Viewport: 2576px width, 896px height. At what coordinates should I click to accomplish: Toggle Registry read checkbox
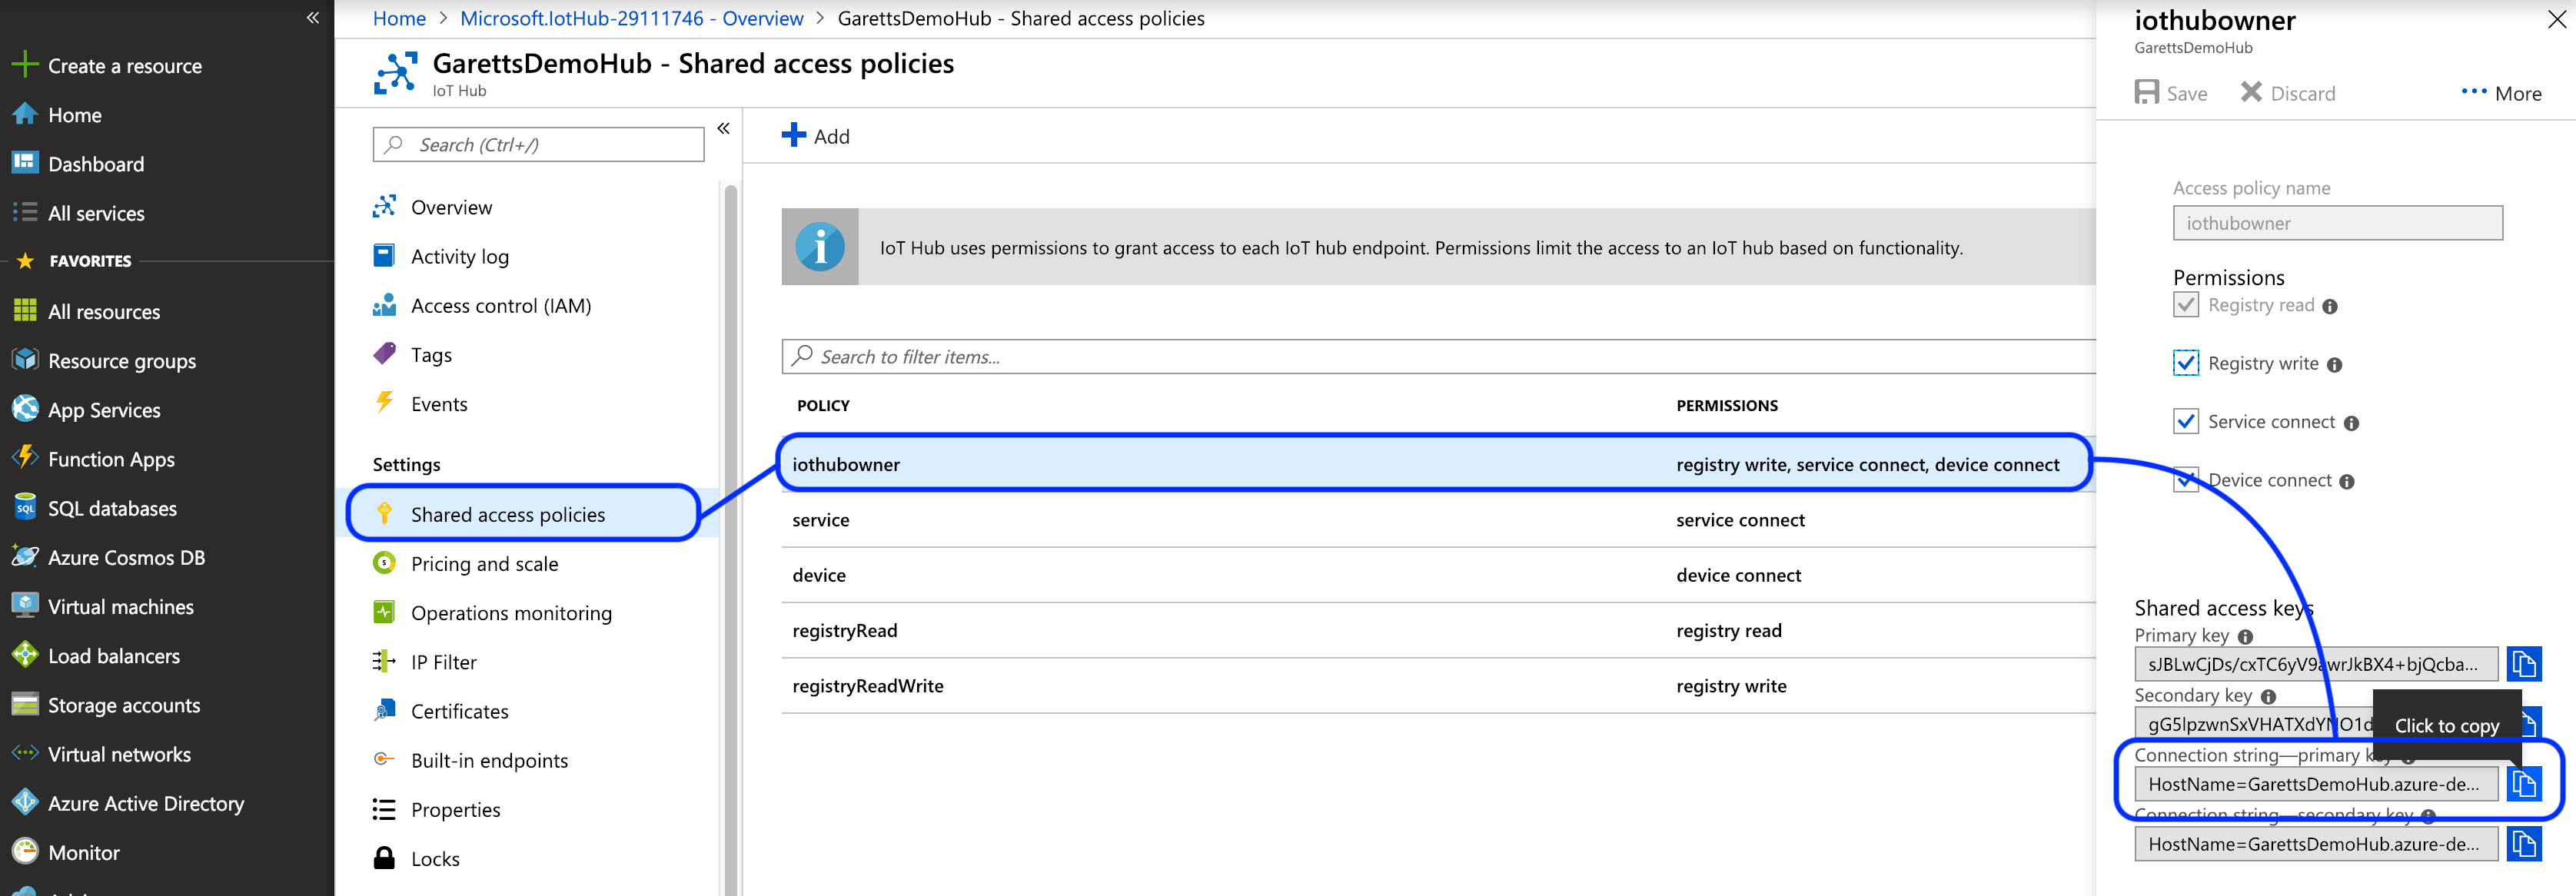click(2185, 305)
